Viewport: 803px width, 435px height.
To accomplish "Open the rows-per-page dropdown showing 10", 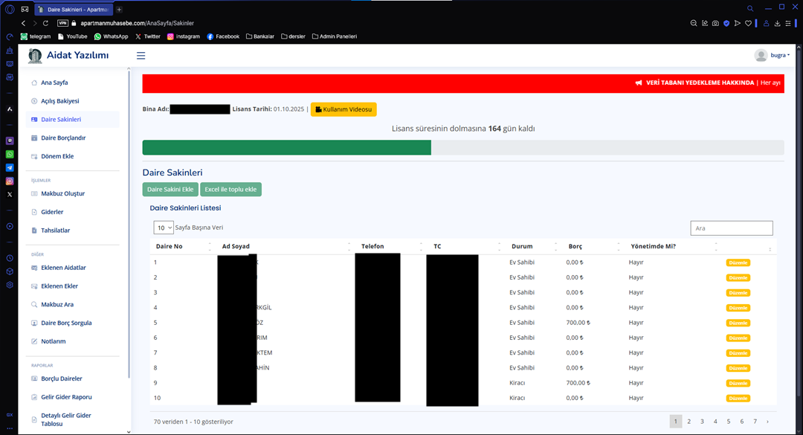I will click(x=164, y=228).
